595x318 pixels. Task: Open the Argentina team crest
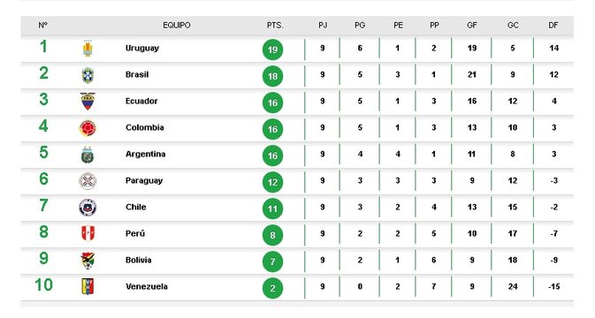88,155
